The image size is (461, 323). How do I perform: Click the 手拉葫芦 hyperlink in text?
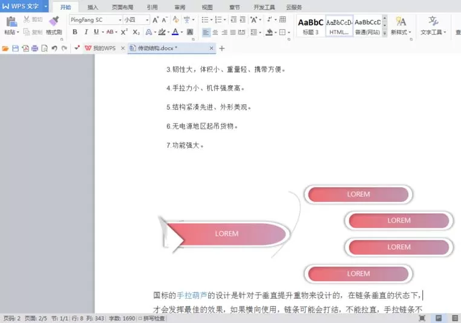pos(192,295)
